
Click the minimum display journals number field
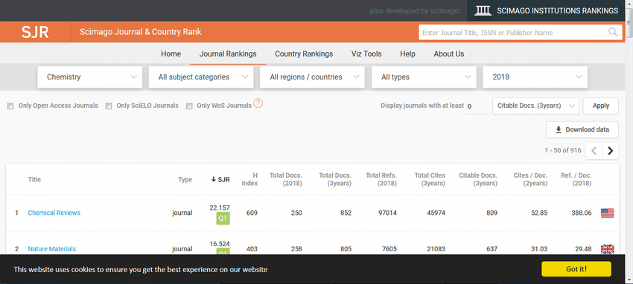coord(477,107)
